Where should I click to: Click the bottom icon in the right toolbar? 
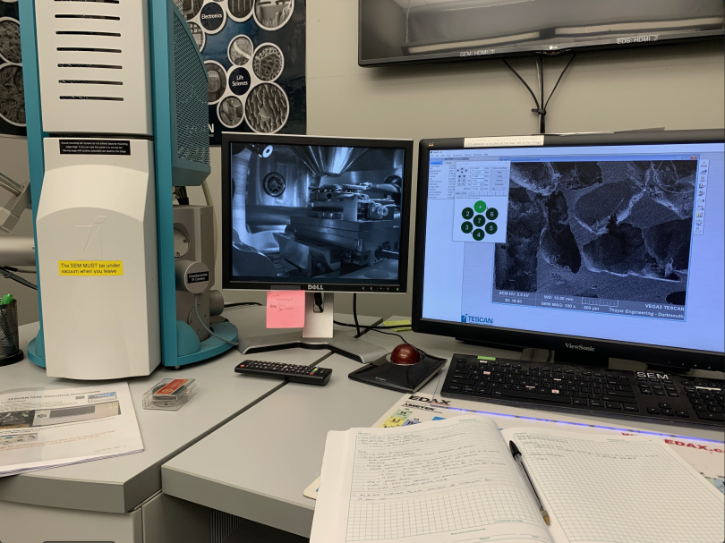coord(698,231)
